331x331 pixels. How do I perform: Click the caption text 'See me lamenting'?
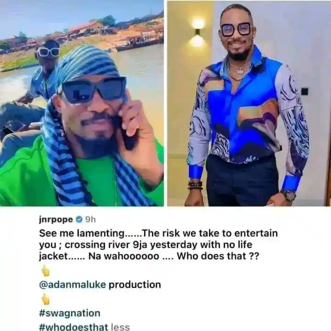[82, 233]
